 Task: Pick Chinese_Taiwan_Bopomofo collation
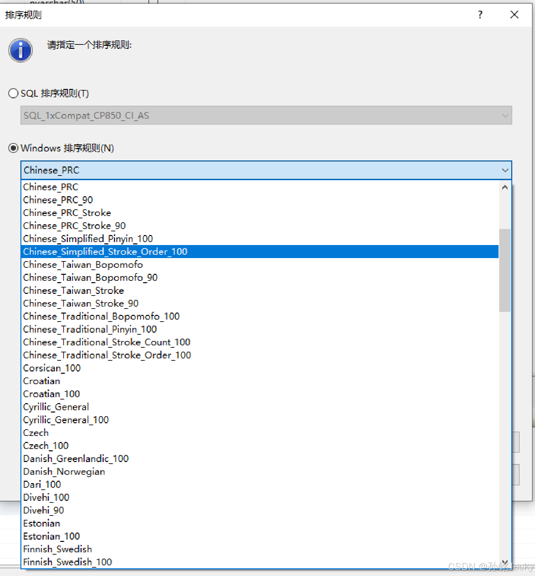coord(83,265)
